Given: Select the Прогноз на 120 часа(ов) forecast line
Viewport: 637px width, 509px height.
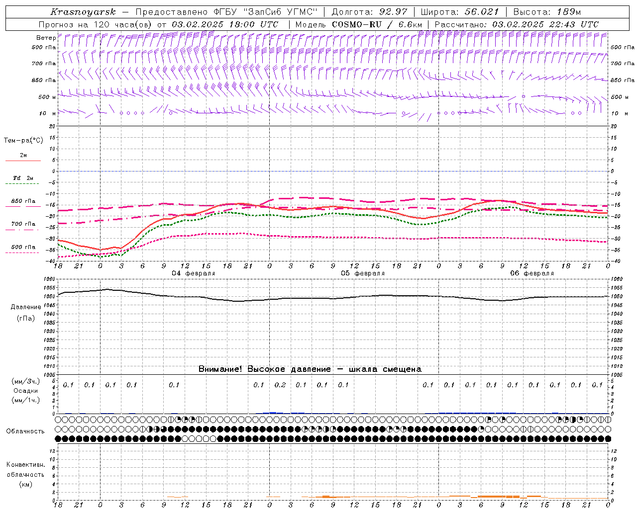Looking at the screenshot, I should click(x=158, y=24).
